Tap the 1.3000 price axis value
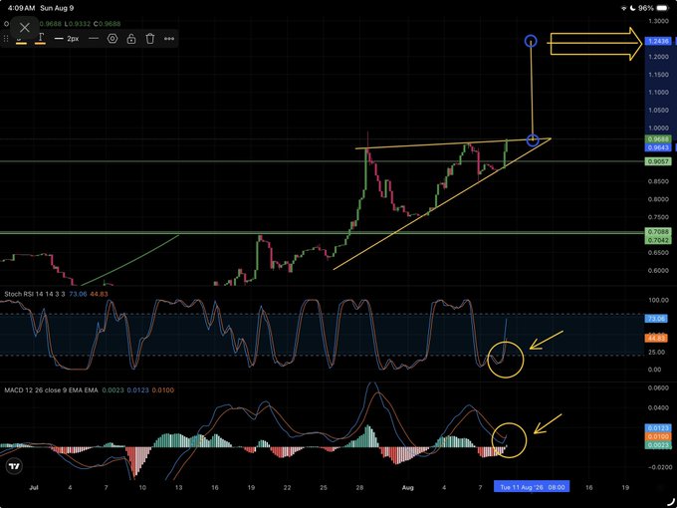This screenshot has height=508, width=677. [659, 21]
